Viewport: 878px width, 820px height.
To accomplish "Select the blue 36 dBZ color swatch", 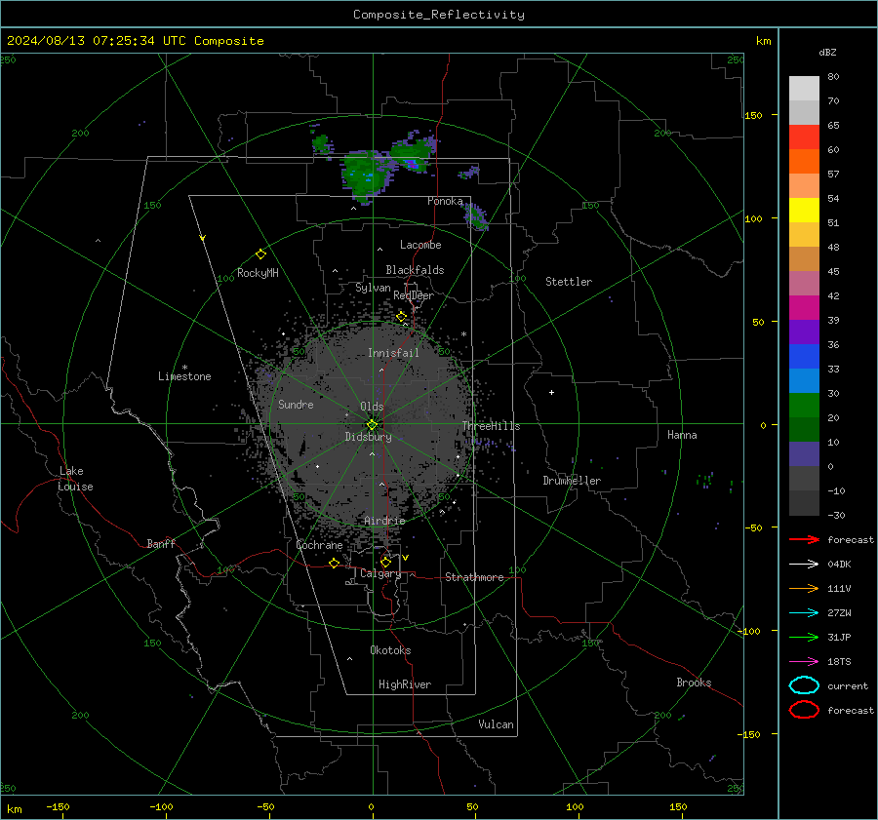I will point(804,356).
